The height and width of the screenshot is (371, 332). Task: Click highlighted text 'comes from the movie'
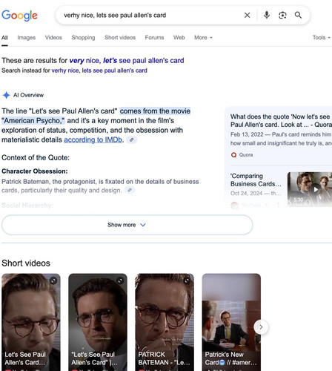155,111
